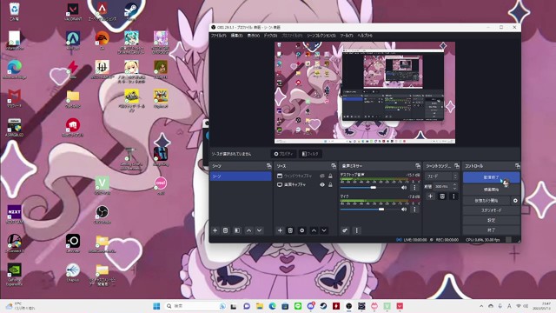Mute Mic speaker icon

tap(404, 210)
